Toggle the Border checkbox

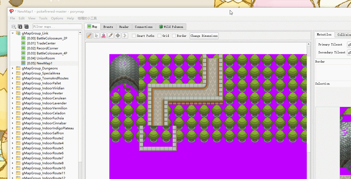tap(174, 36)
